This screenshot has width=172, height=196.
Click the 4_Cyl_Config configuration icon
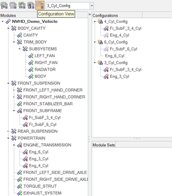100,22
